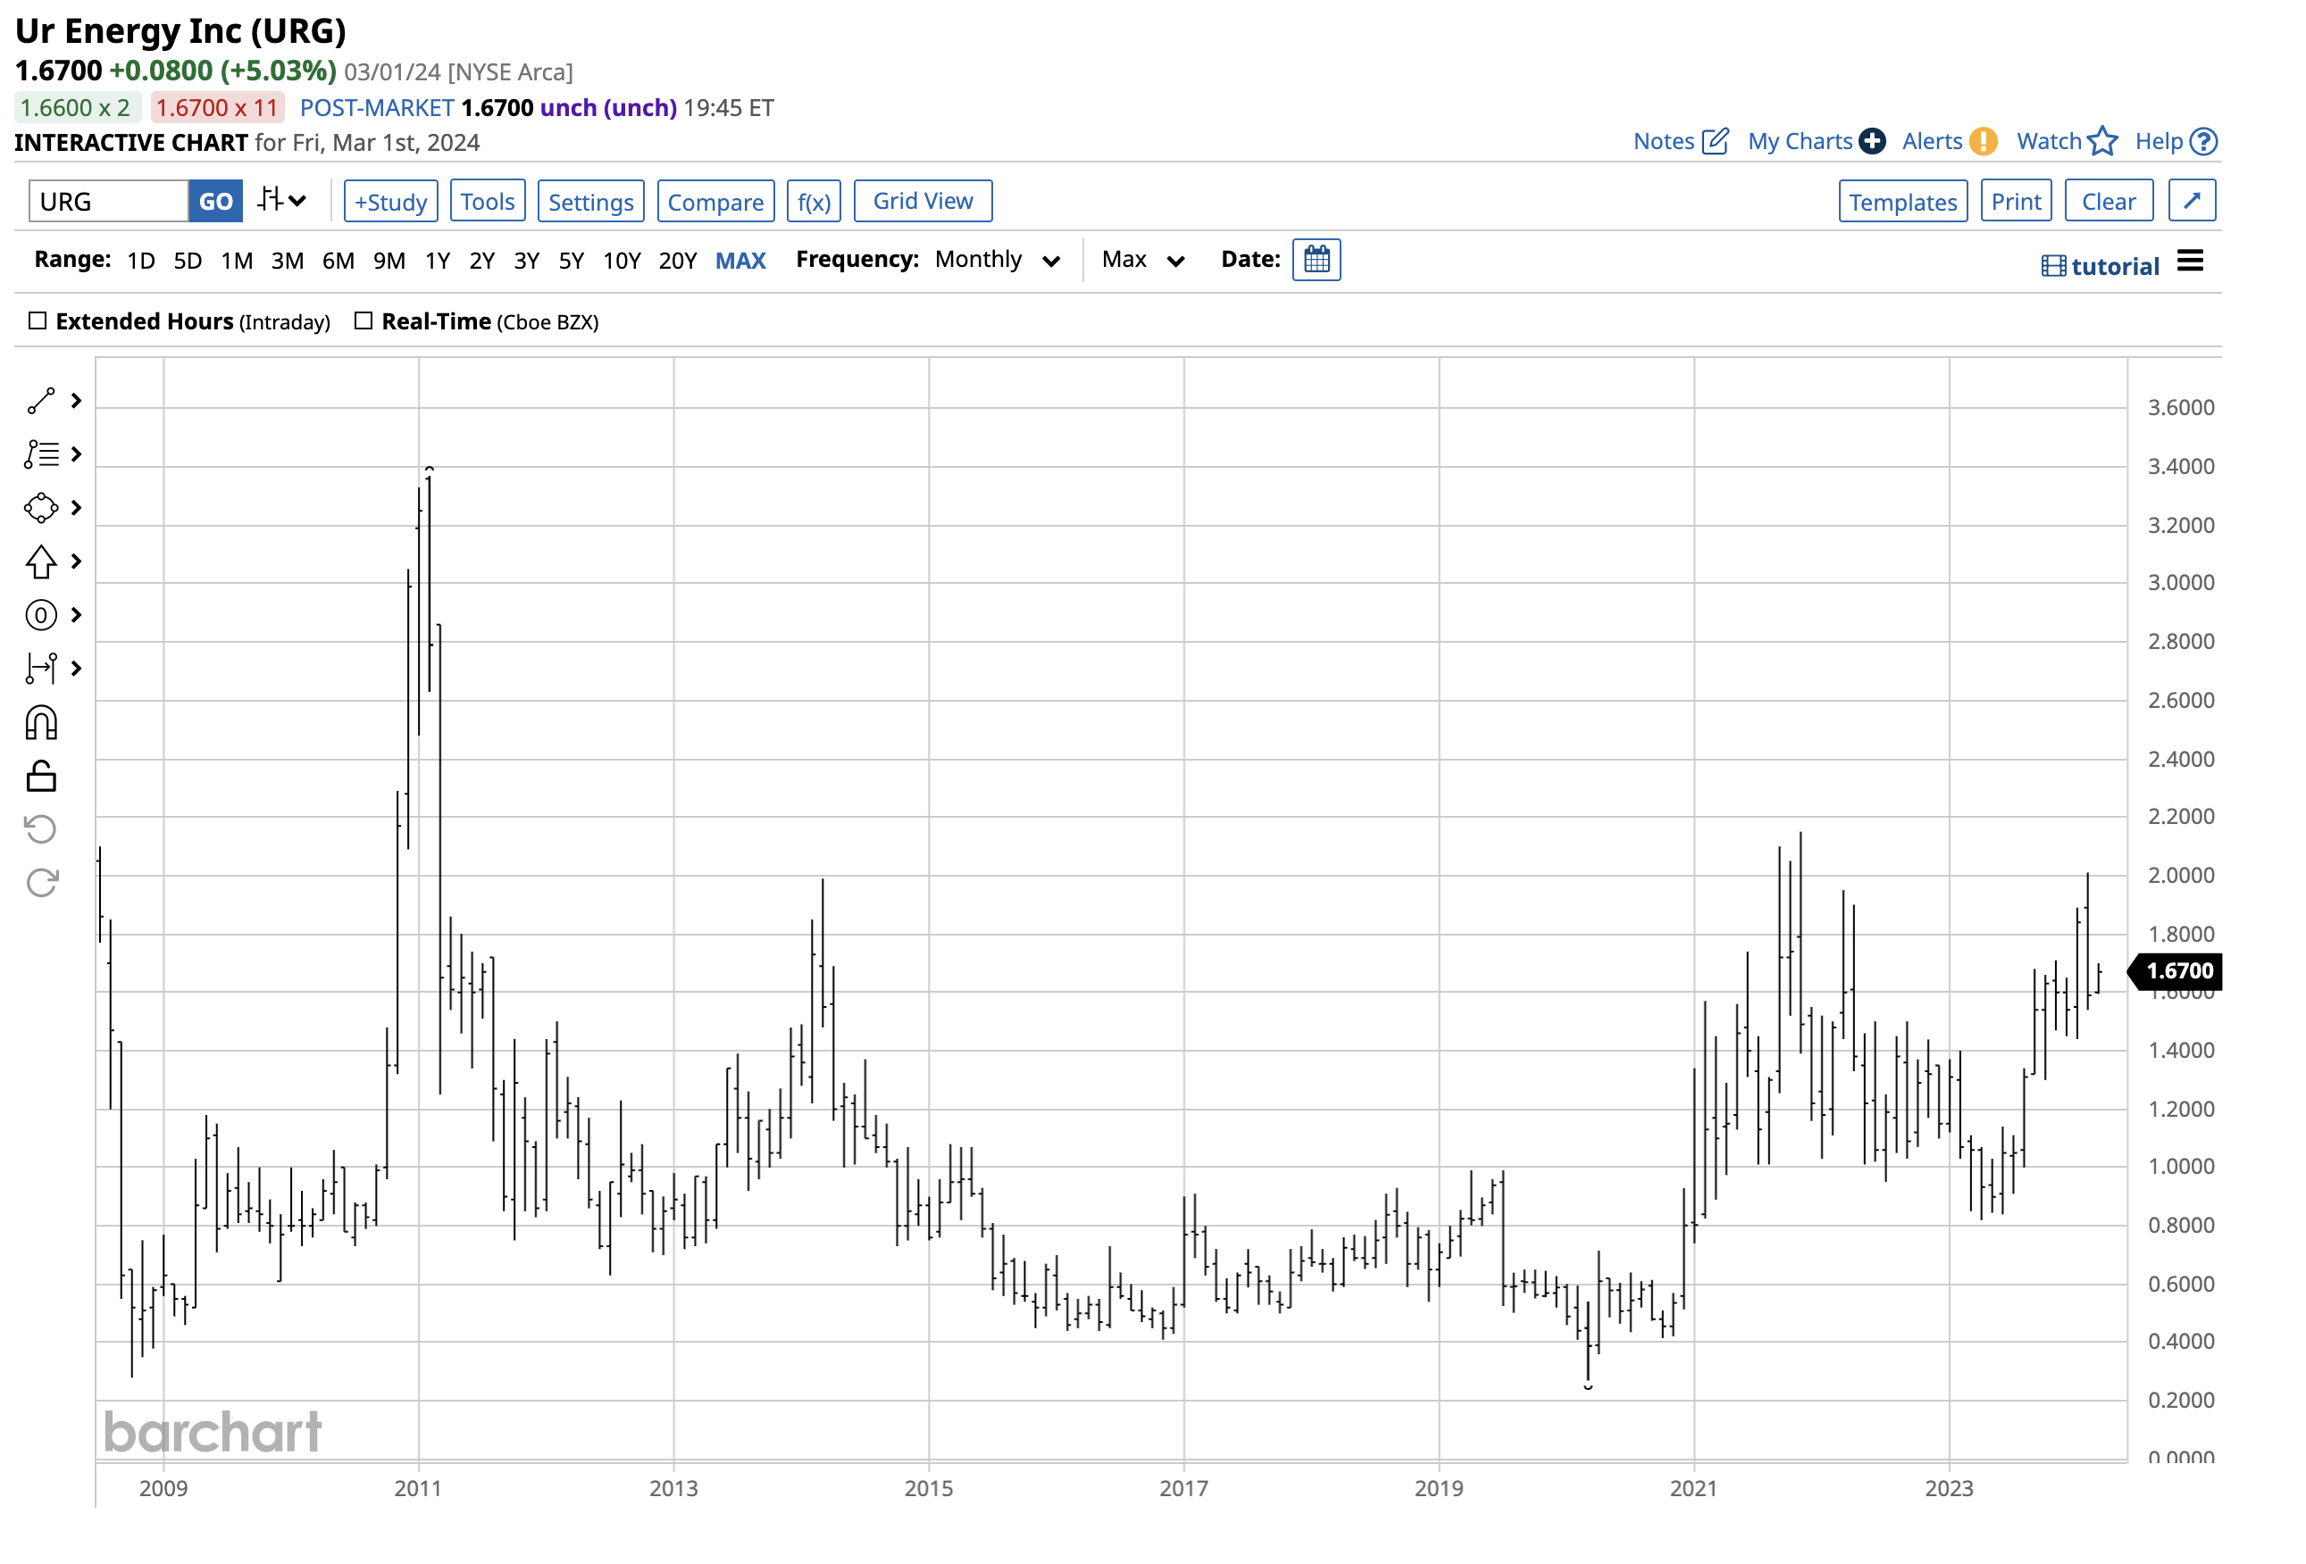Enable Real-Time Cboe BZX checkbox

click(x=363, y=320)
